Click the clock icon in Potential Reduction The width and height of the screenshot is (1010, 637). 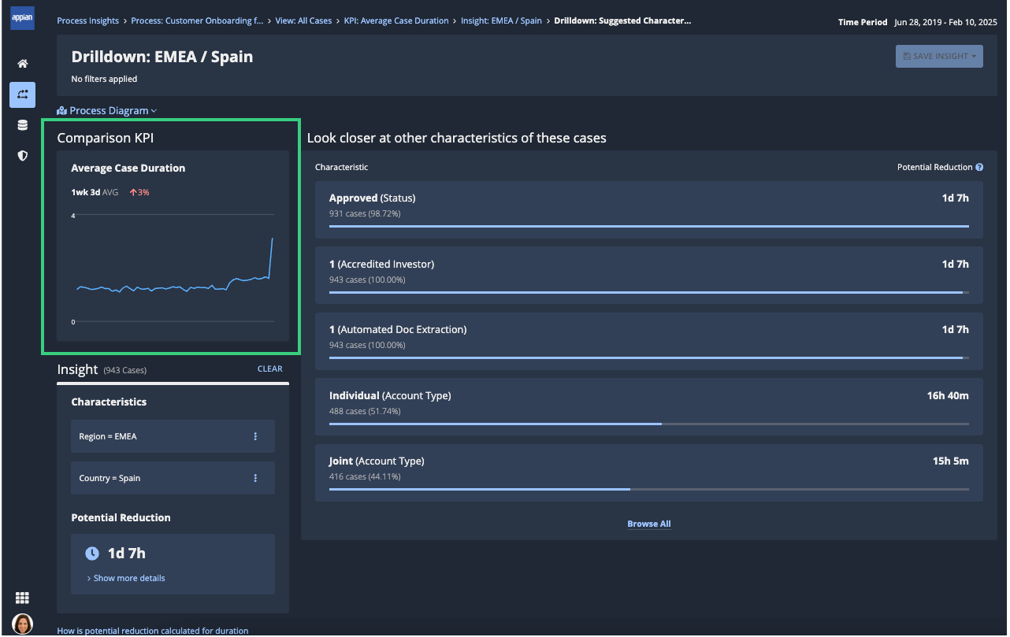click(x=92, y=554)
